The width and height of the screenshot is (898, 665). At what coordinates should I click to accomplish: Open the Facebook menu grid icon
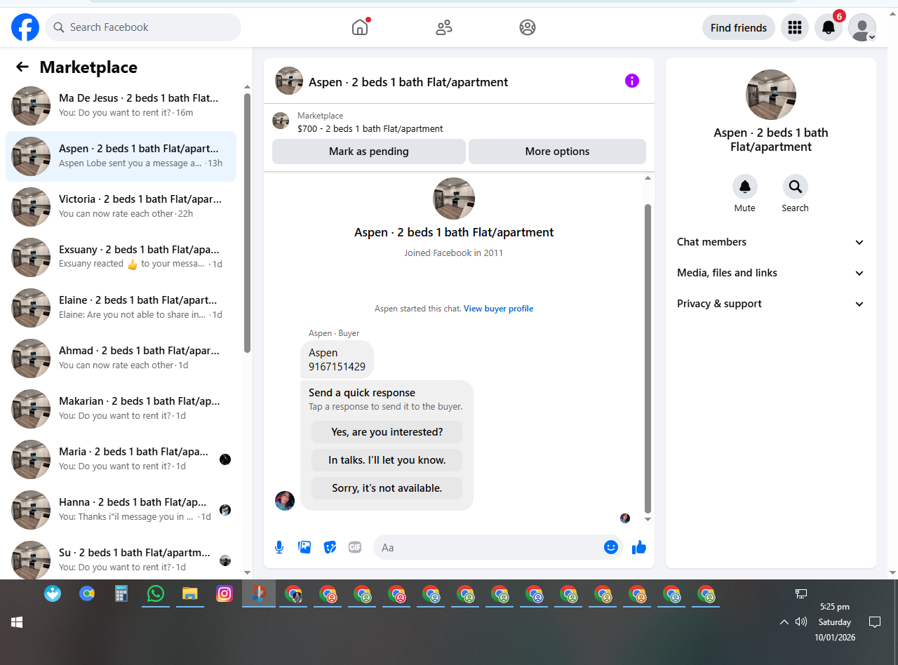click(x=795, y=27)
